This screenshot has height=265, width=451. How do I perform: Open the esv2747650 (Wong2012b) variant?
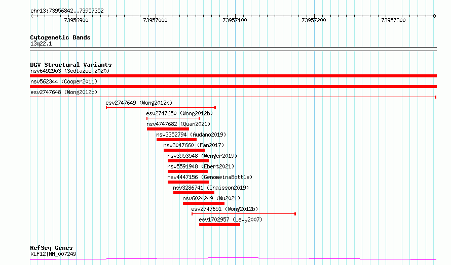click(x=179, y=113)
